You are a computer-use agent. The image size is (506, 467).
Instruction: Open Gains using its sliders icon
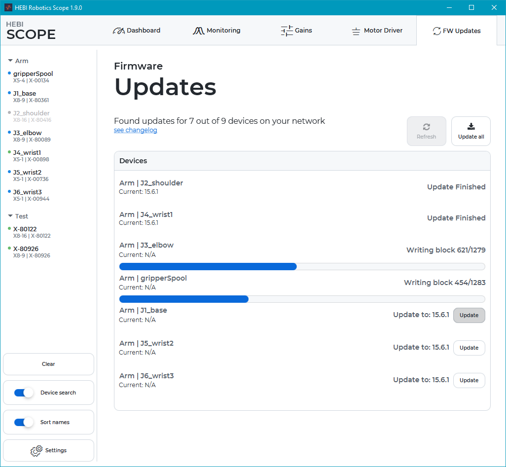287,30
